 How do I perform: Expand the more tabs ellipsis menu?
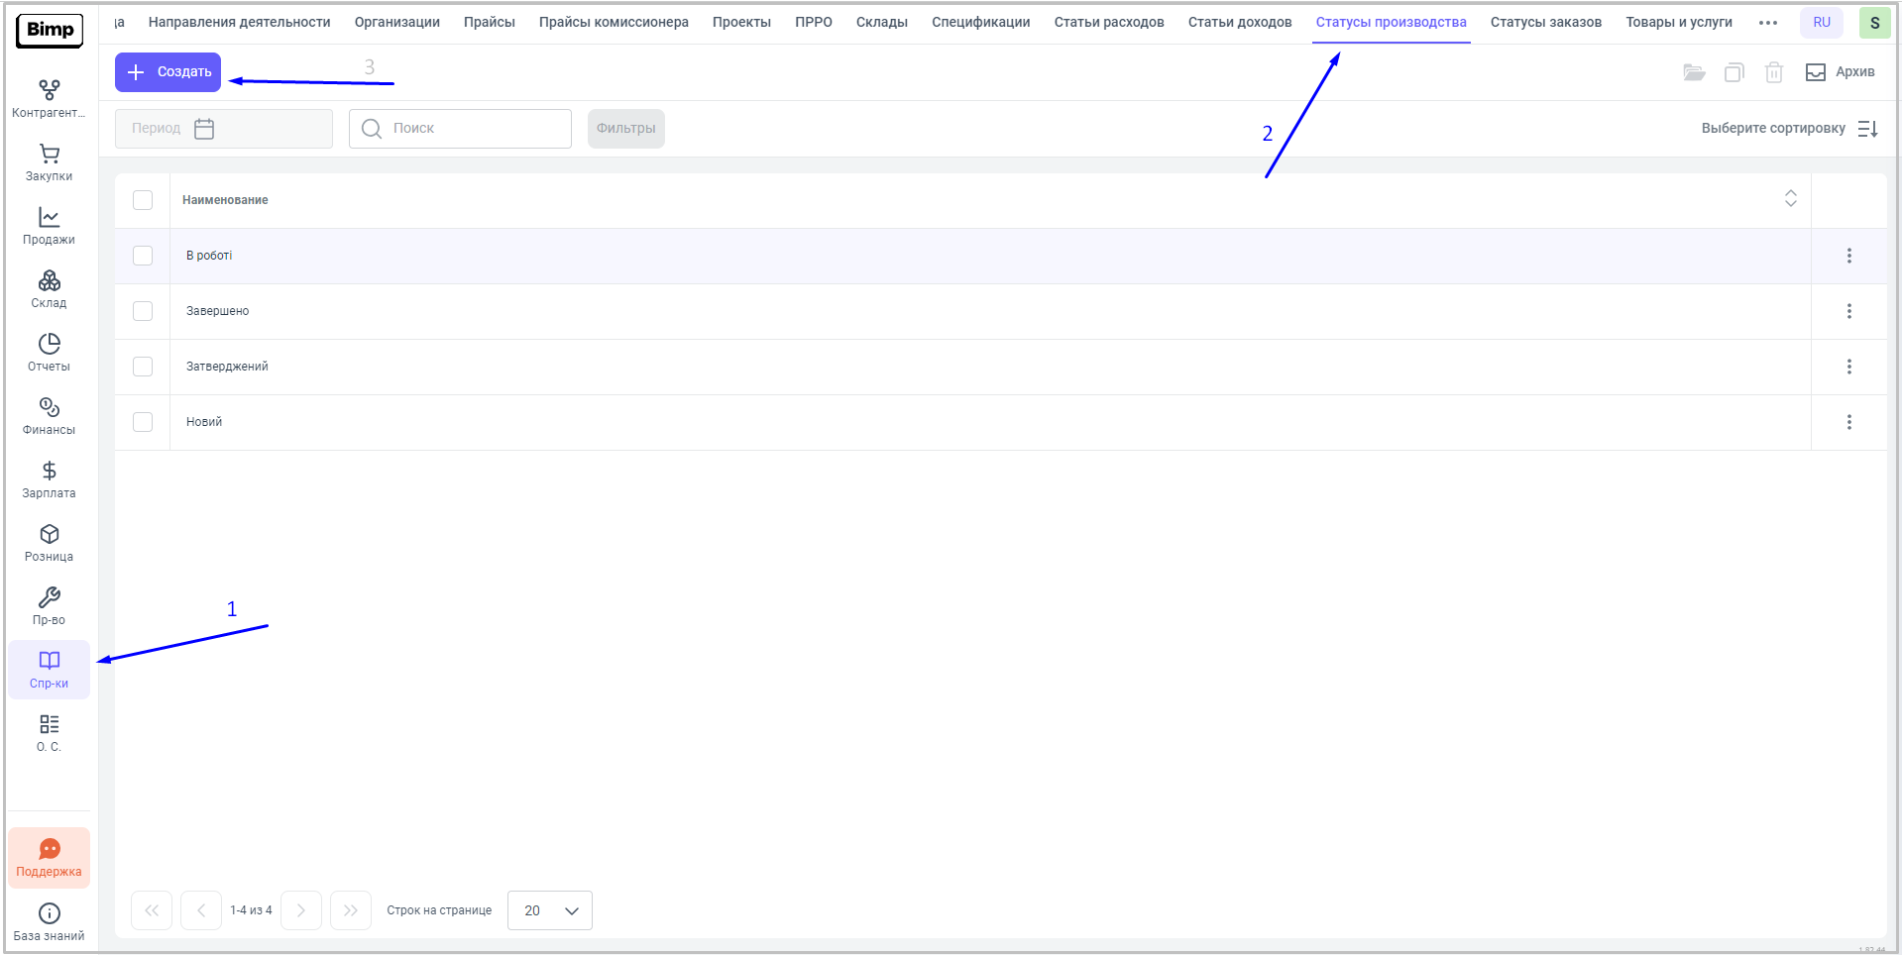coord(1767,23)
